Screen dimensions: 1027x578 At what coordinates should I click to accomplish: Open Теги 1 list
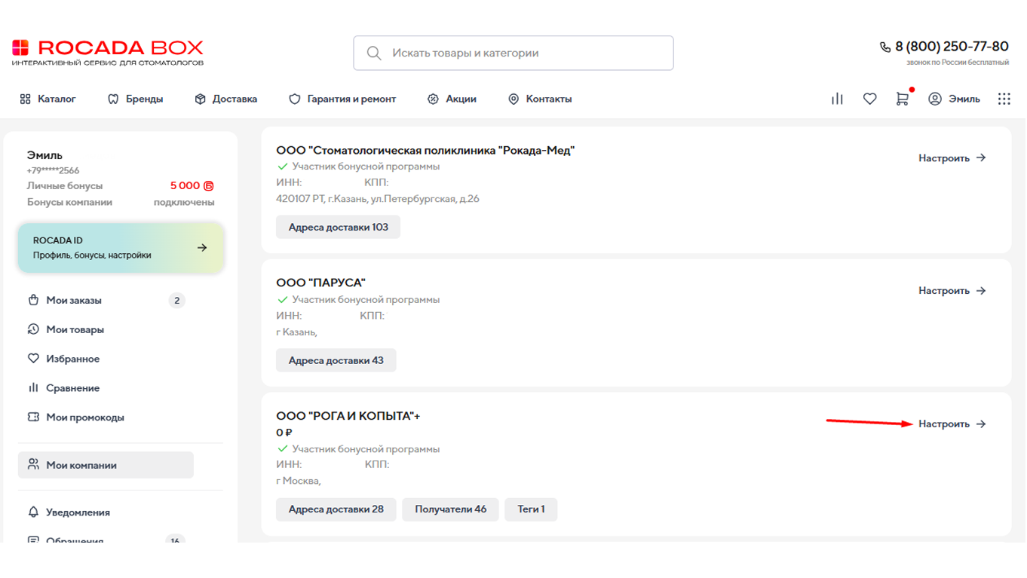[x=531, y=509]
